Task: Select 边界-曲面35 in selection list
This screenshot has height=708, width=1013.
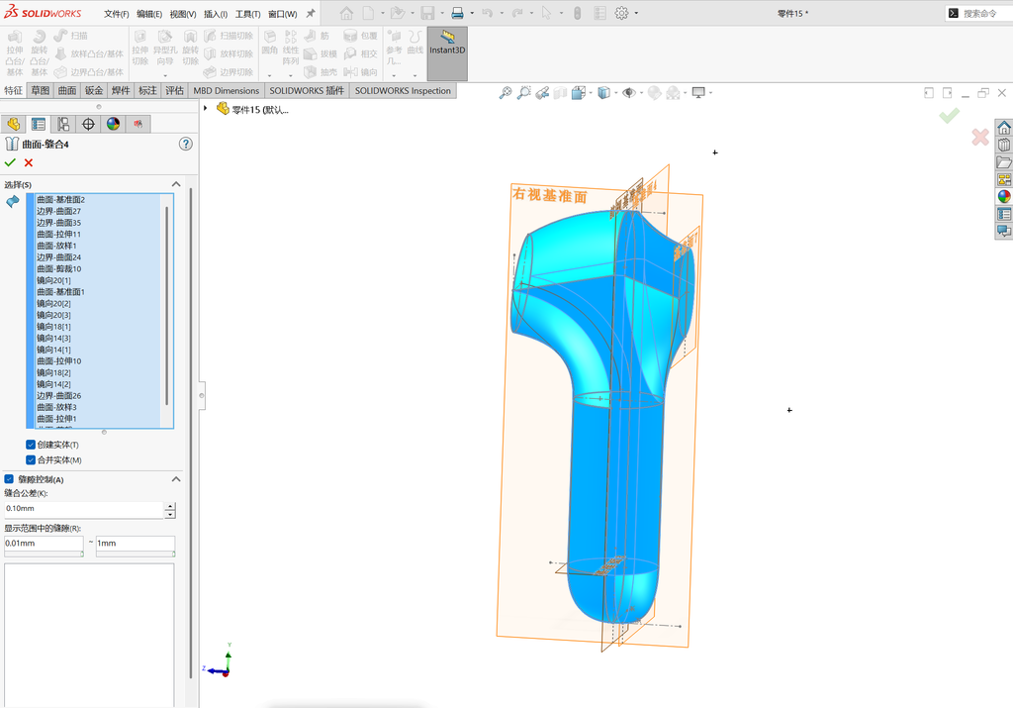Action: click(x=58, y=223)
